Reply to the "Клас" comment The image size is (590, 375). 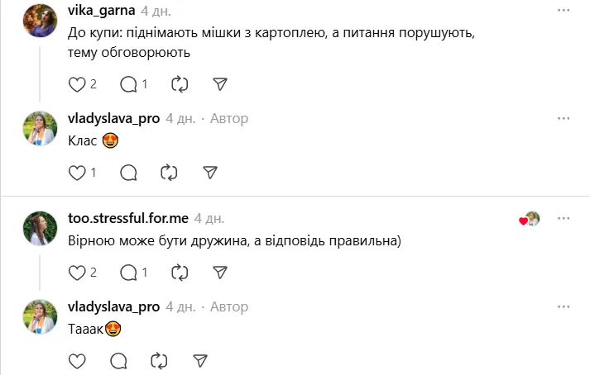(128, 173)
